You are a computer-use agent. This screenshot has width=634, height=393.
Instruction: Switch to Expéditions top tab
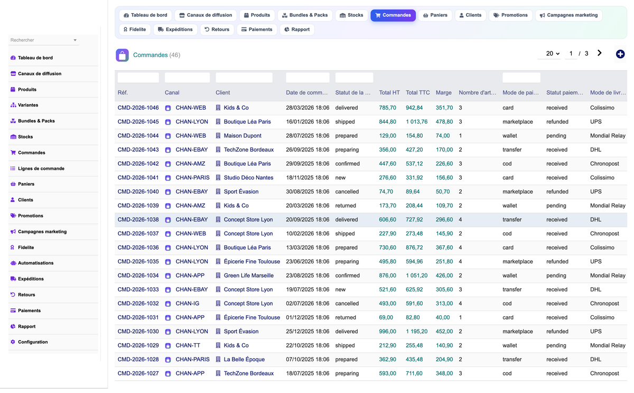click(175, 30)
